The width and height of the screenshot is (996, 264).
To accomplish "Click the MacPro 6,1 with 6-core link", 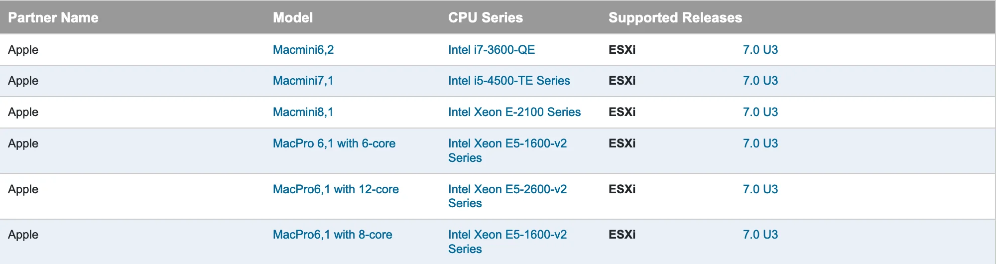I will (334, 143).
